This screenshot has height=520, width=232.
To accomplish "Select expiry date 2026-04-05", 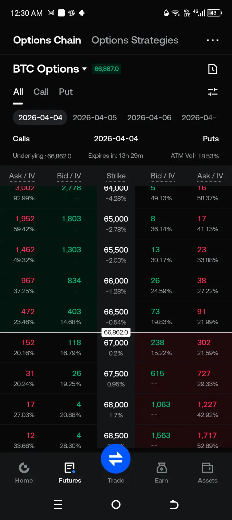I will (x=95, y=118).
